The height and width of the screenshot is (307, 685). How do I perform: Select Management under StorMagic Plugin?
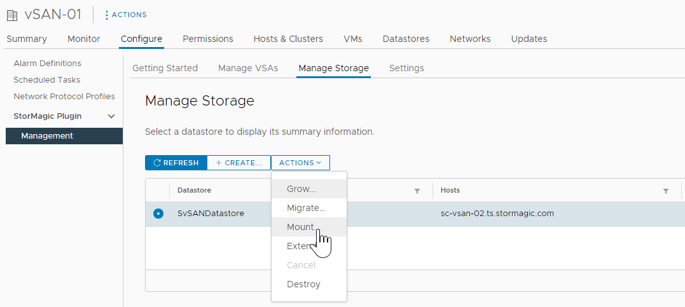[x=64, y=136]
